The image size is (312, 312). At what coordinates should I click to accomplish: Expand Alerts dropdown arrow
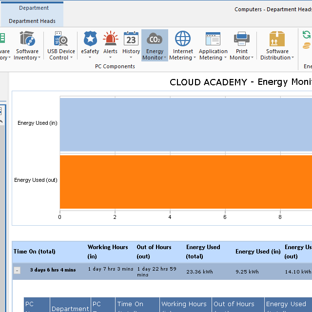[111, 58]
